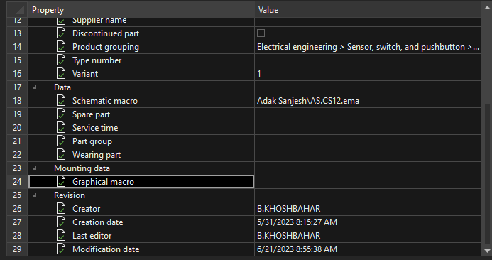
Task: Click the Variant value cell showing 1
Action: [368, 74]
